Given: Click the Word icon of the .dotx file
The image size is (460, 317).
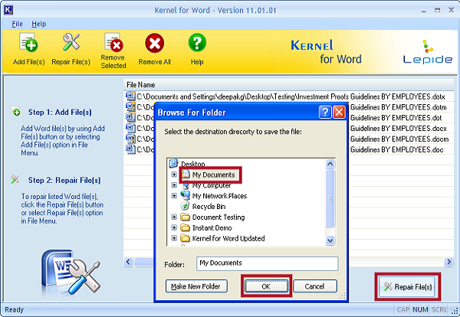Looking at the screenshot, I should coord(130,96).
